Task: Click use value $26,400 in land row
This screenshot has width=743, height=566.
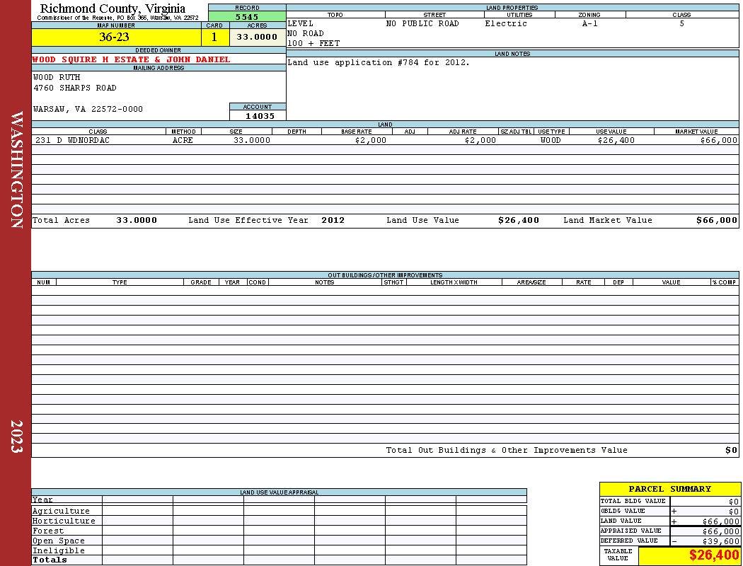Action: [616, 140]
